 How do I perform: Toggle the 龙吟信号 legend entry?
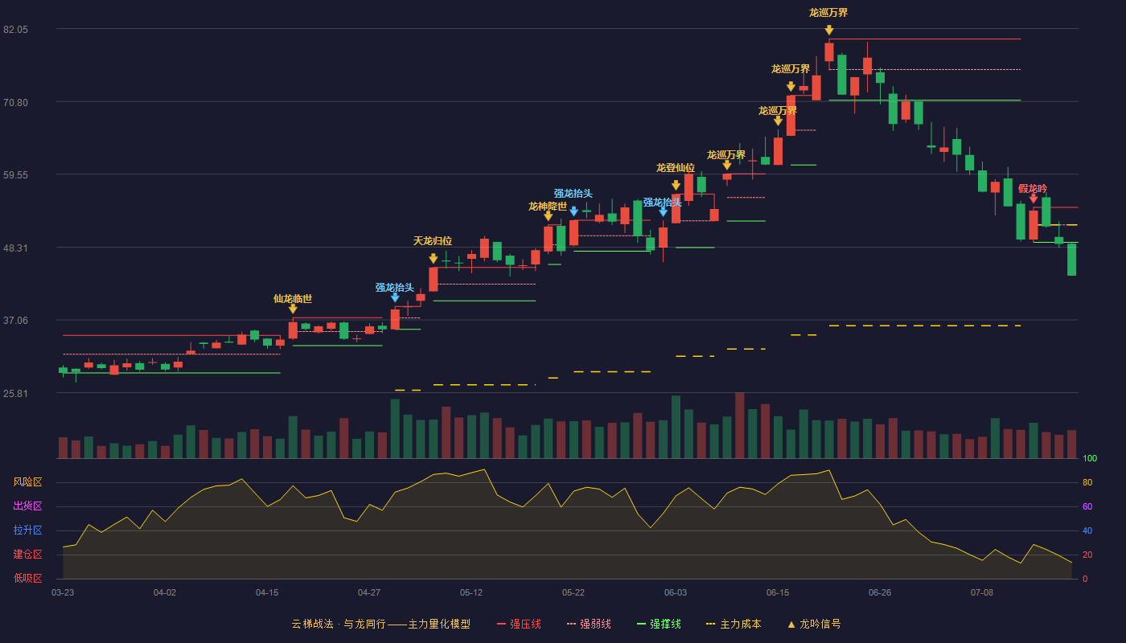coord(813,624)
